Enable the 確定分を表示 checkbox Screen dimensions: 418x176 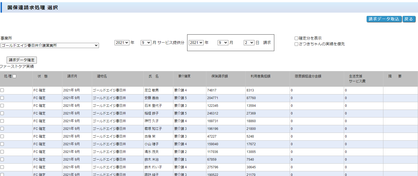pyautogui.click(x=296, y=38)
